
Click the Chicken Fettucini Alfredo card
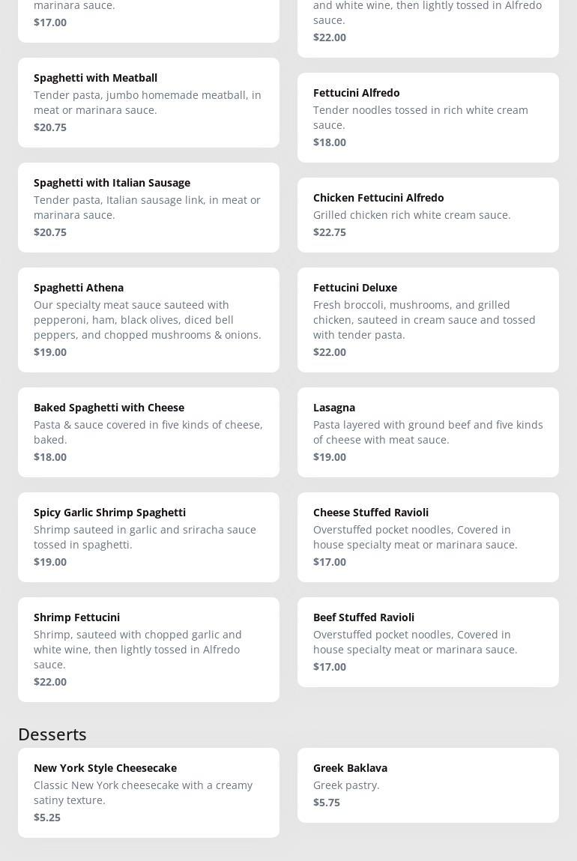click(428, 215)
